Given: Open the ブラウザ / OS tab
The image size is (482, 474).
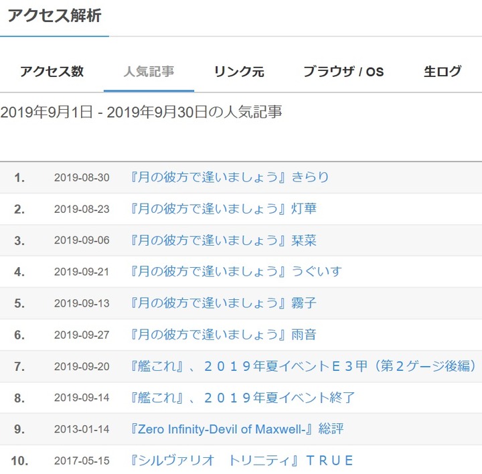Looking at the screenshot, I should click(x=343, y=72).
